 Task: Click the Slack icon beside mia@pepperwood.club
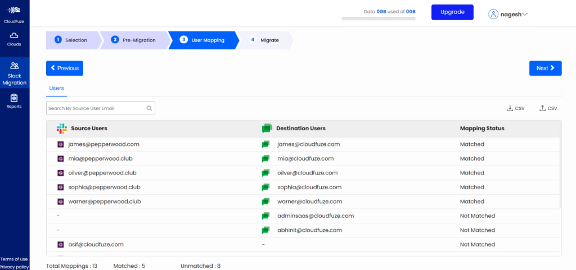click(x=61, y=159)
